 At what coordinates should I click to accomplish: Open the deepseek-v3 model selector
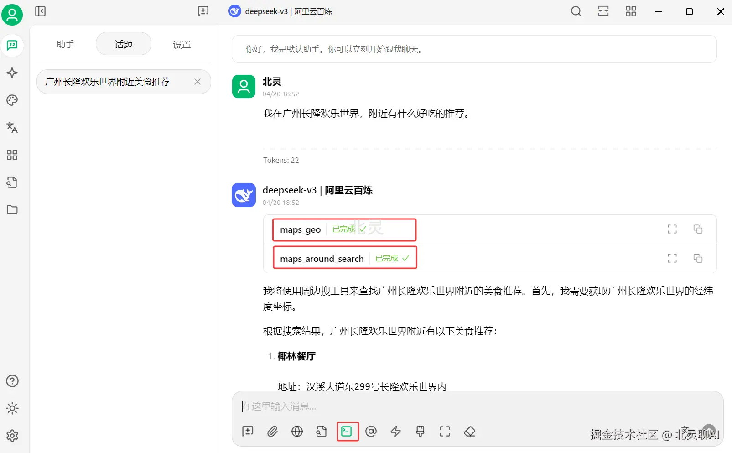coord(280,11)
